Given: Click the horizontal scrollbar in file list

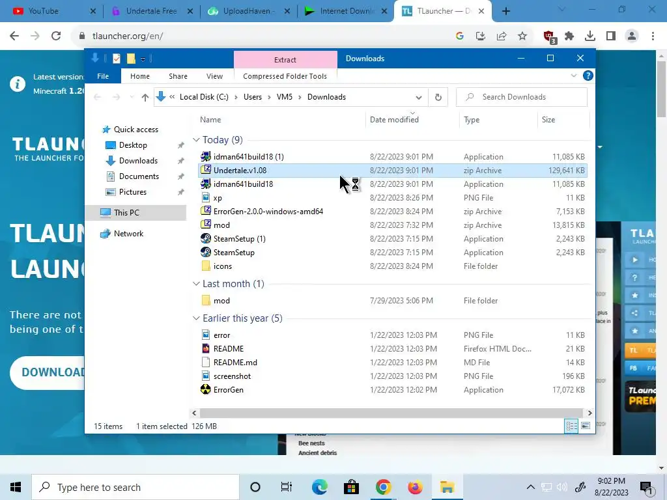Looking at the screenshot, I should (x=391, y=413).
